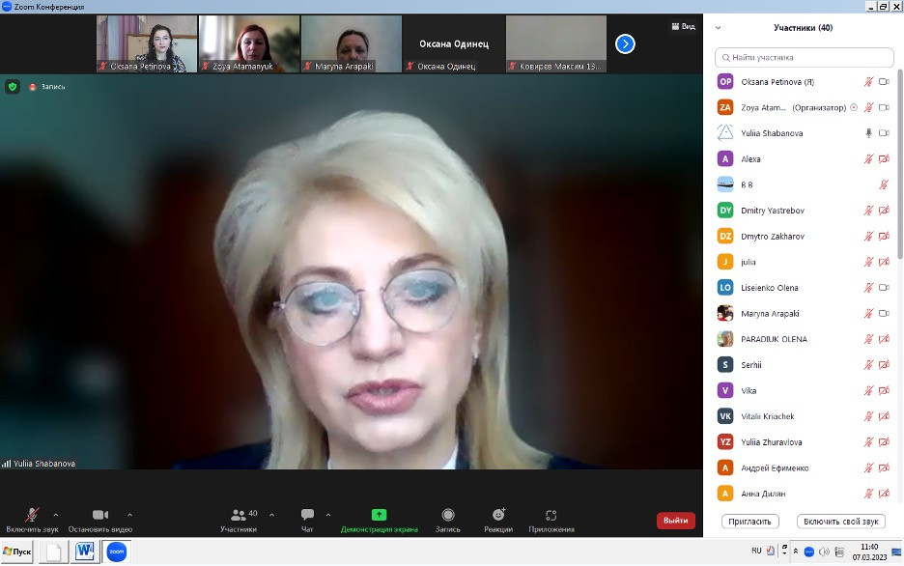The image size is (904, 566).
Task: Click the Запись record button
Action: 448,520
